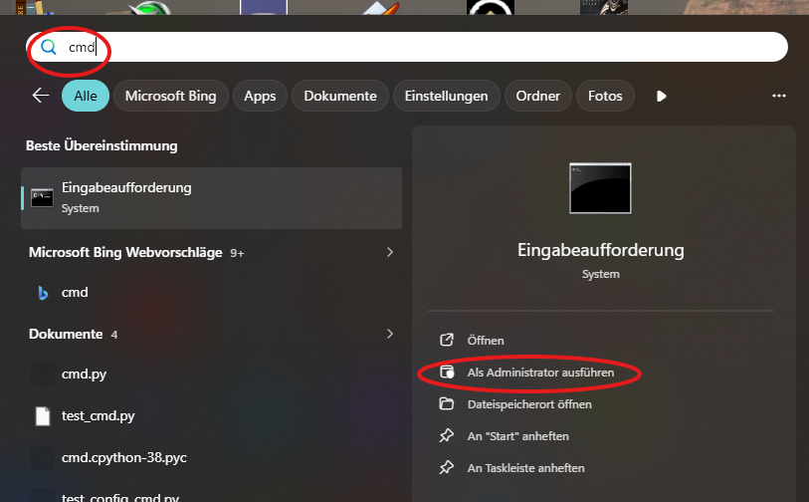Open the test_config_cmd.py file
809x502 pixels.
click(x=120, y=497)
